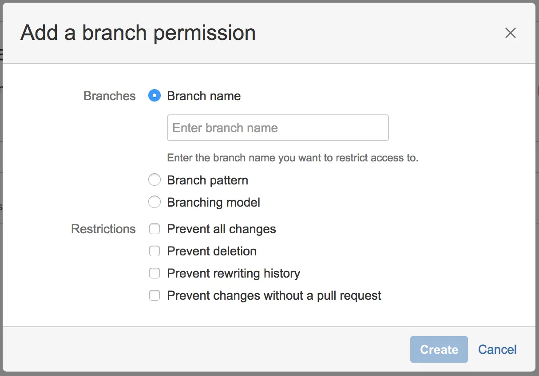The width and height of the screenshot is (539, 376).
Task: Click the 'Branch name' option label text
Action: [204, 96]
